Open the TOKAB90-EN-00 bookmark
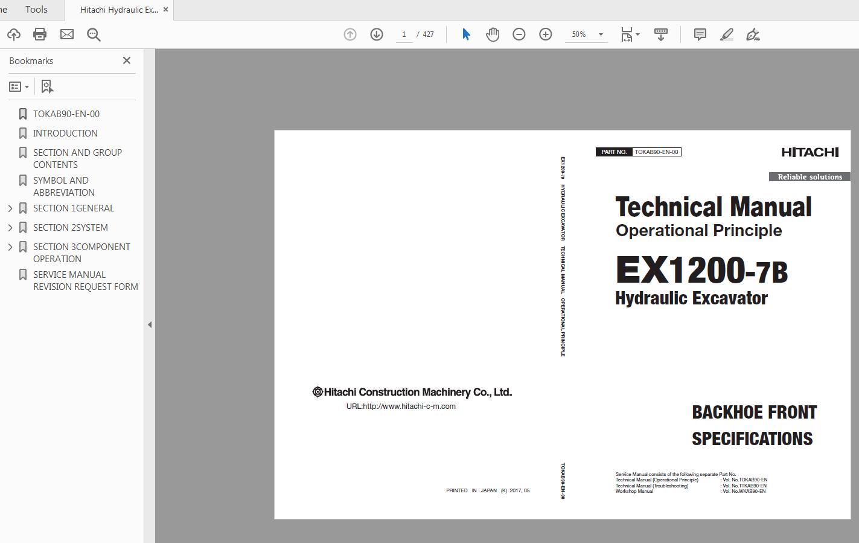Screen dimensions: 859x543 pos(66,114)
